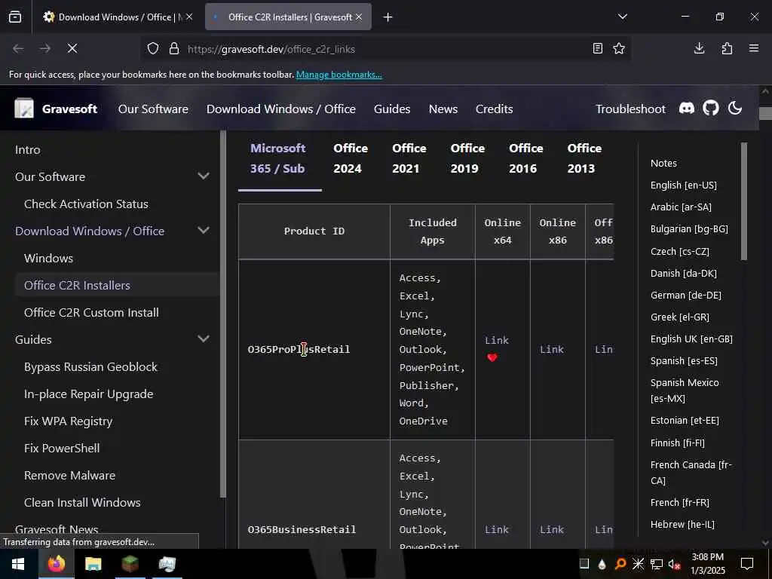Open the muted volume tray icon
772x579 pixels.
tap(674, 564)
